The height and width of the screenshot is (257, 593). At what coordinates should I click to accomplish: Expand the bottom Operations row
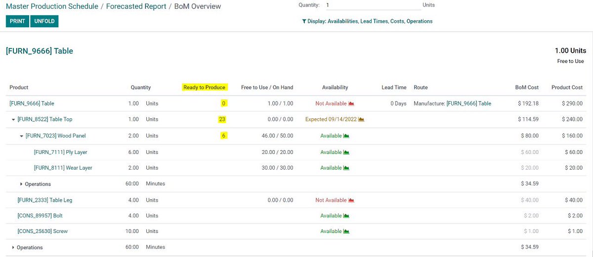coord(13,247)
